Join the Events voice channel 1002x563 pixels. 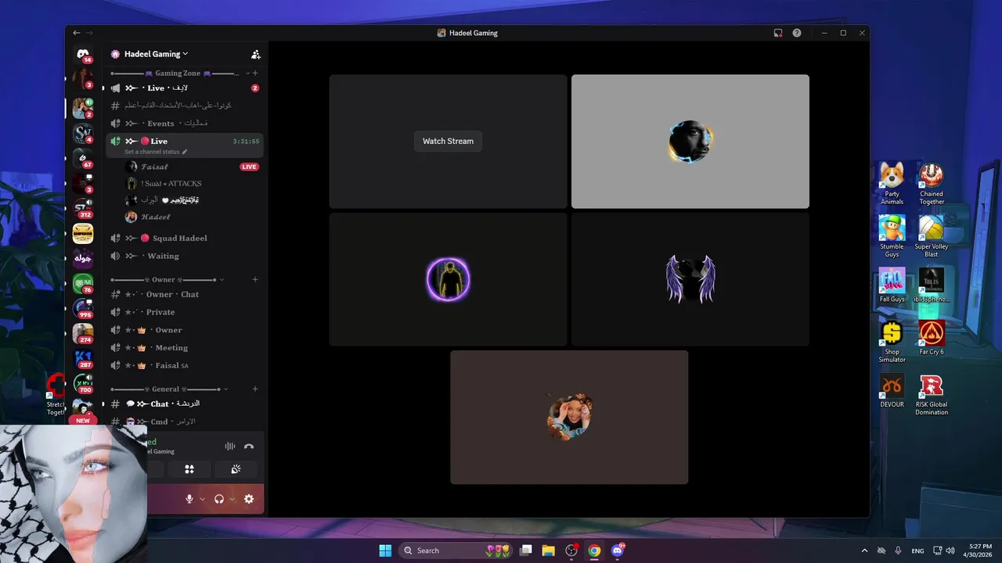pos(184,123)
